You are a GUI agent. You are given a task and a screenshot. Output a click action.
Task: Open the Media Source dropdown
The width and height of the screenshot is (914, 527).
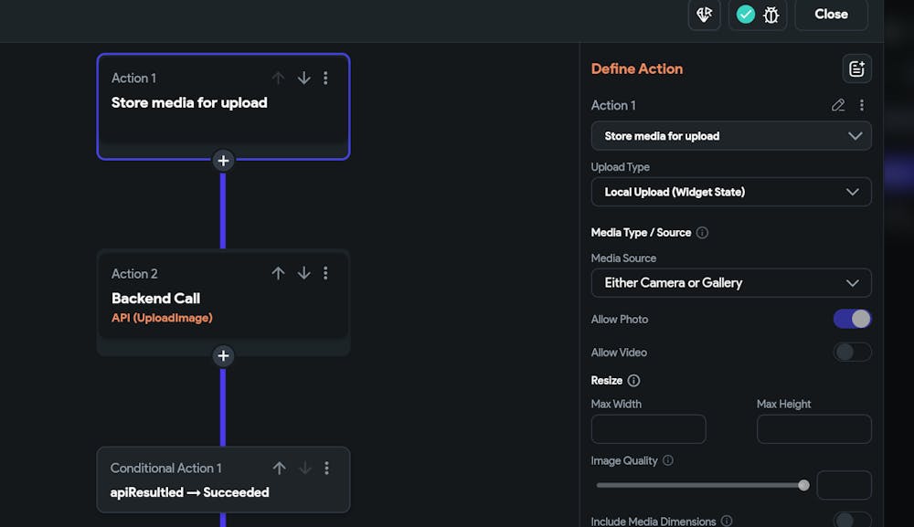(731, 283)
